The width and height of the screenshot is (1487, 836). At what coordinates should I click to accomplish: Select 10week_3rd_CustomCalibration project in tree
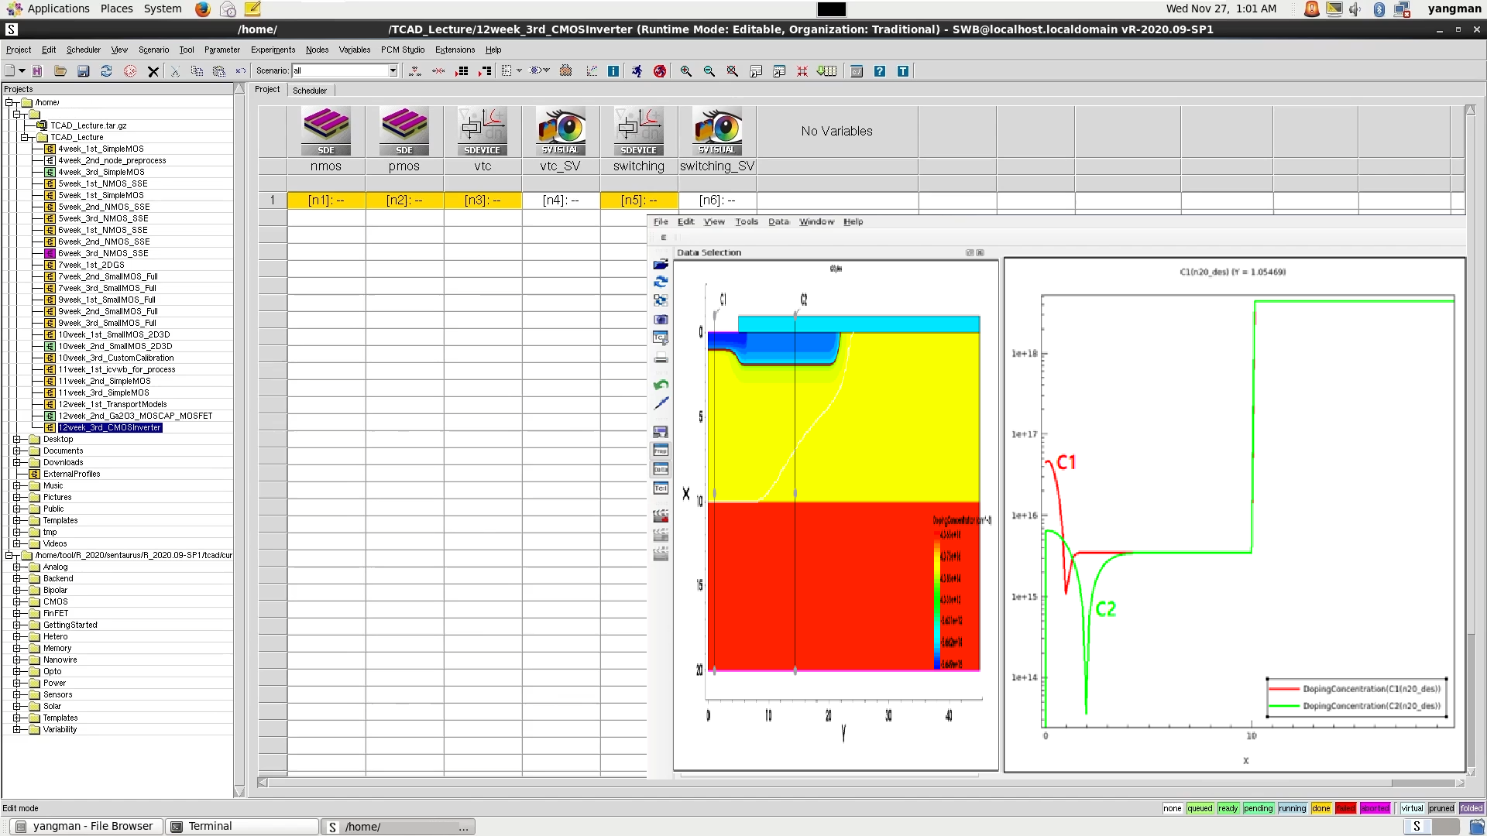coord(116,358)
